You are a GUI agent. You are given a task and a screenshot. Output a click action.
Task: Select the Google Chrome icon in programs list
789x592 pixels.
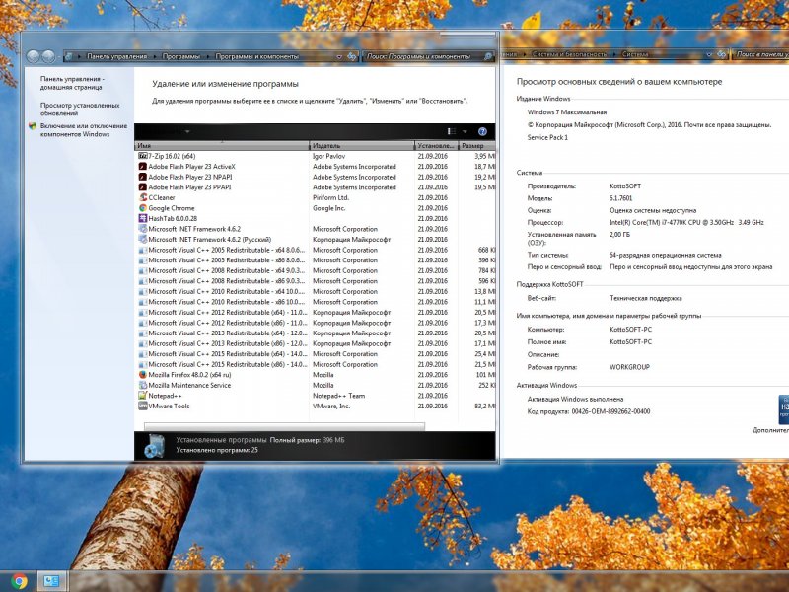143,208
